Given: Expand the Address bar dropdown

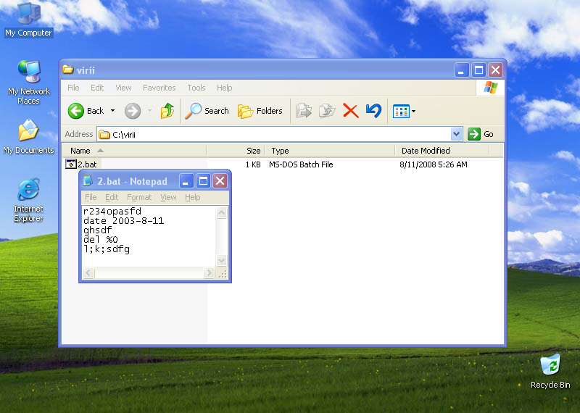Looking at the screenshot, I should [457, 134].
